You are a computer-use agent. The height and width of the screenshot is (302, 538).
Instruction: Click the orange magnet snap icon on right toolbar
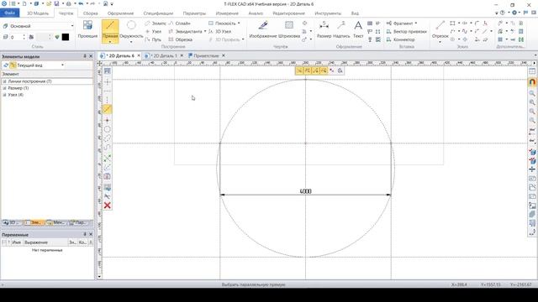click(x=532, y=82)
